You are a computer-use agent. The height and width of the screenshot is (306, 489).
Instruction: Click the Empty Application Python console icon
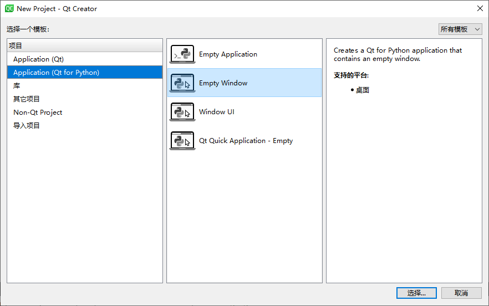click(182, 54)
